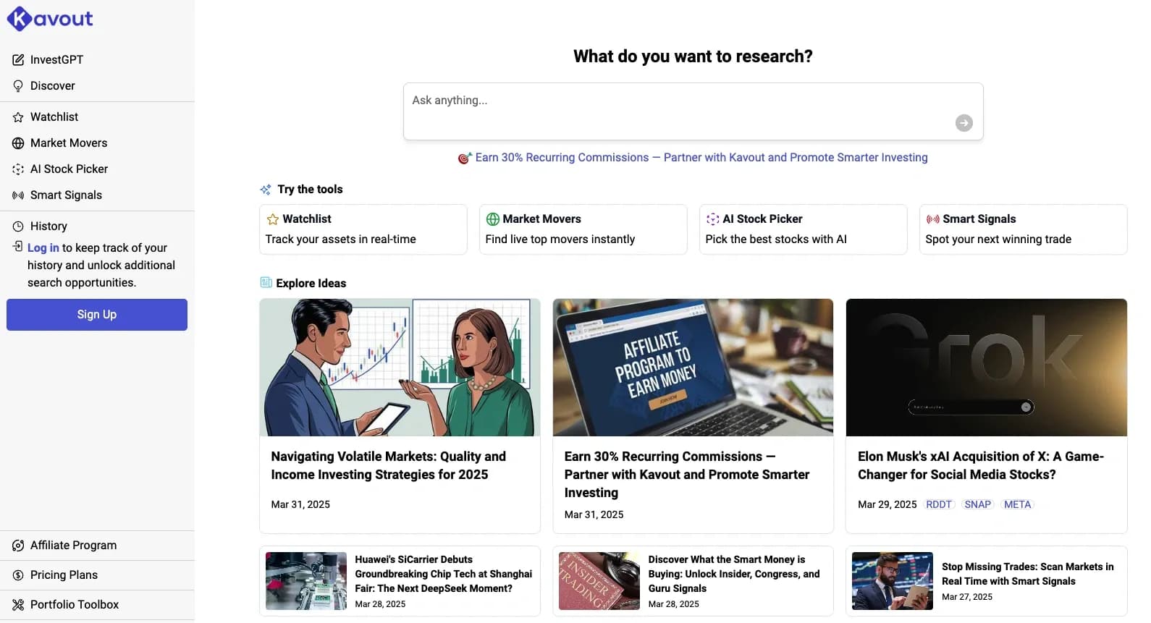Submit query with the arrow send button
1151x623 pixels.
964,123
